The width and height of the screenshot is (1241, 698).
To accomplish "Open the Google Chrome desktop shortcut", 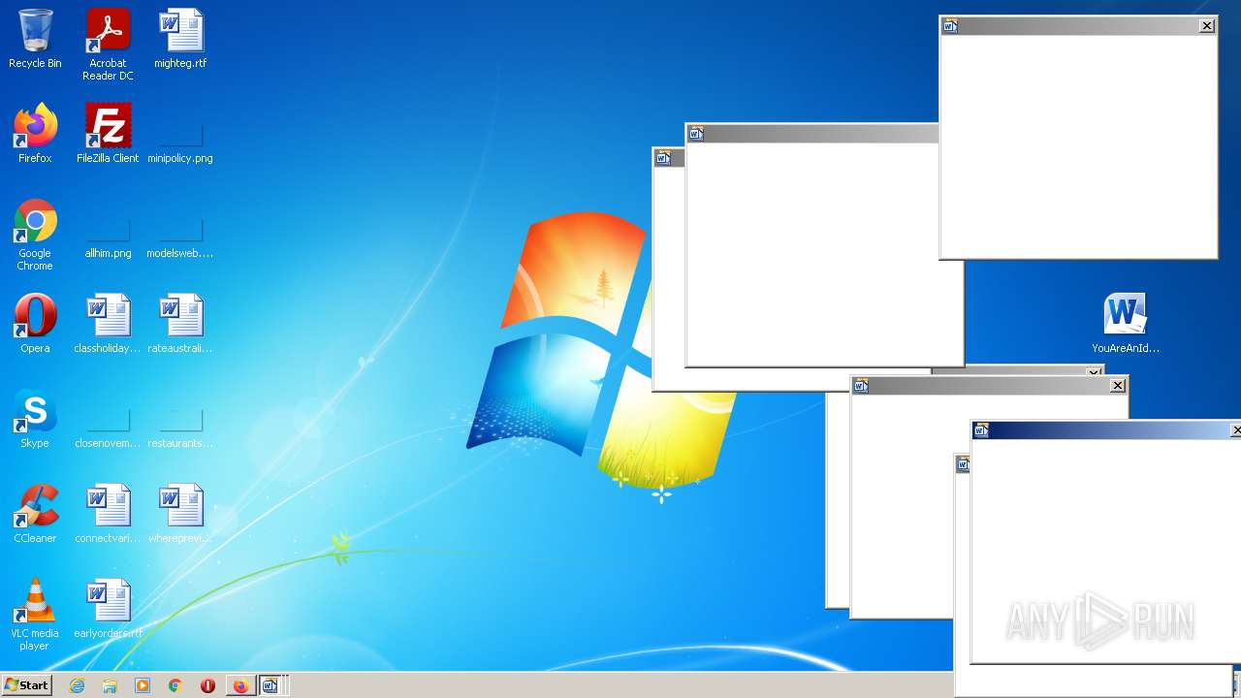I will pyautogui.click(x=35, y=235).
